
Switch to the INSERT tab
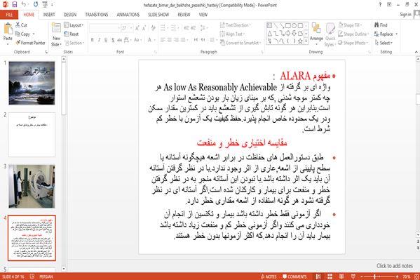49,15
